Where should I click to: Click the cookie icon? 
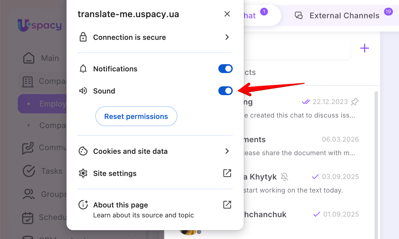click(x=83, y=151)
